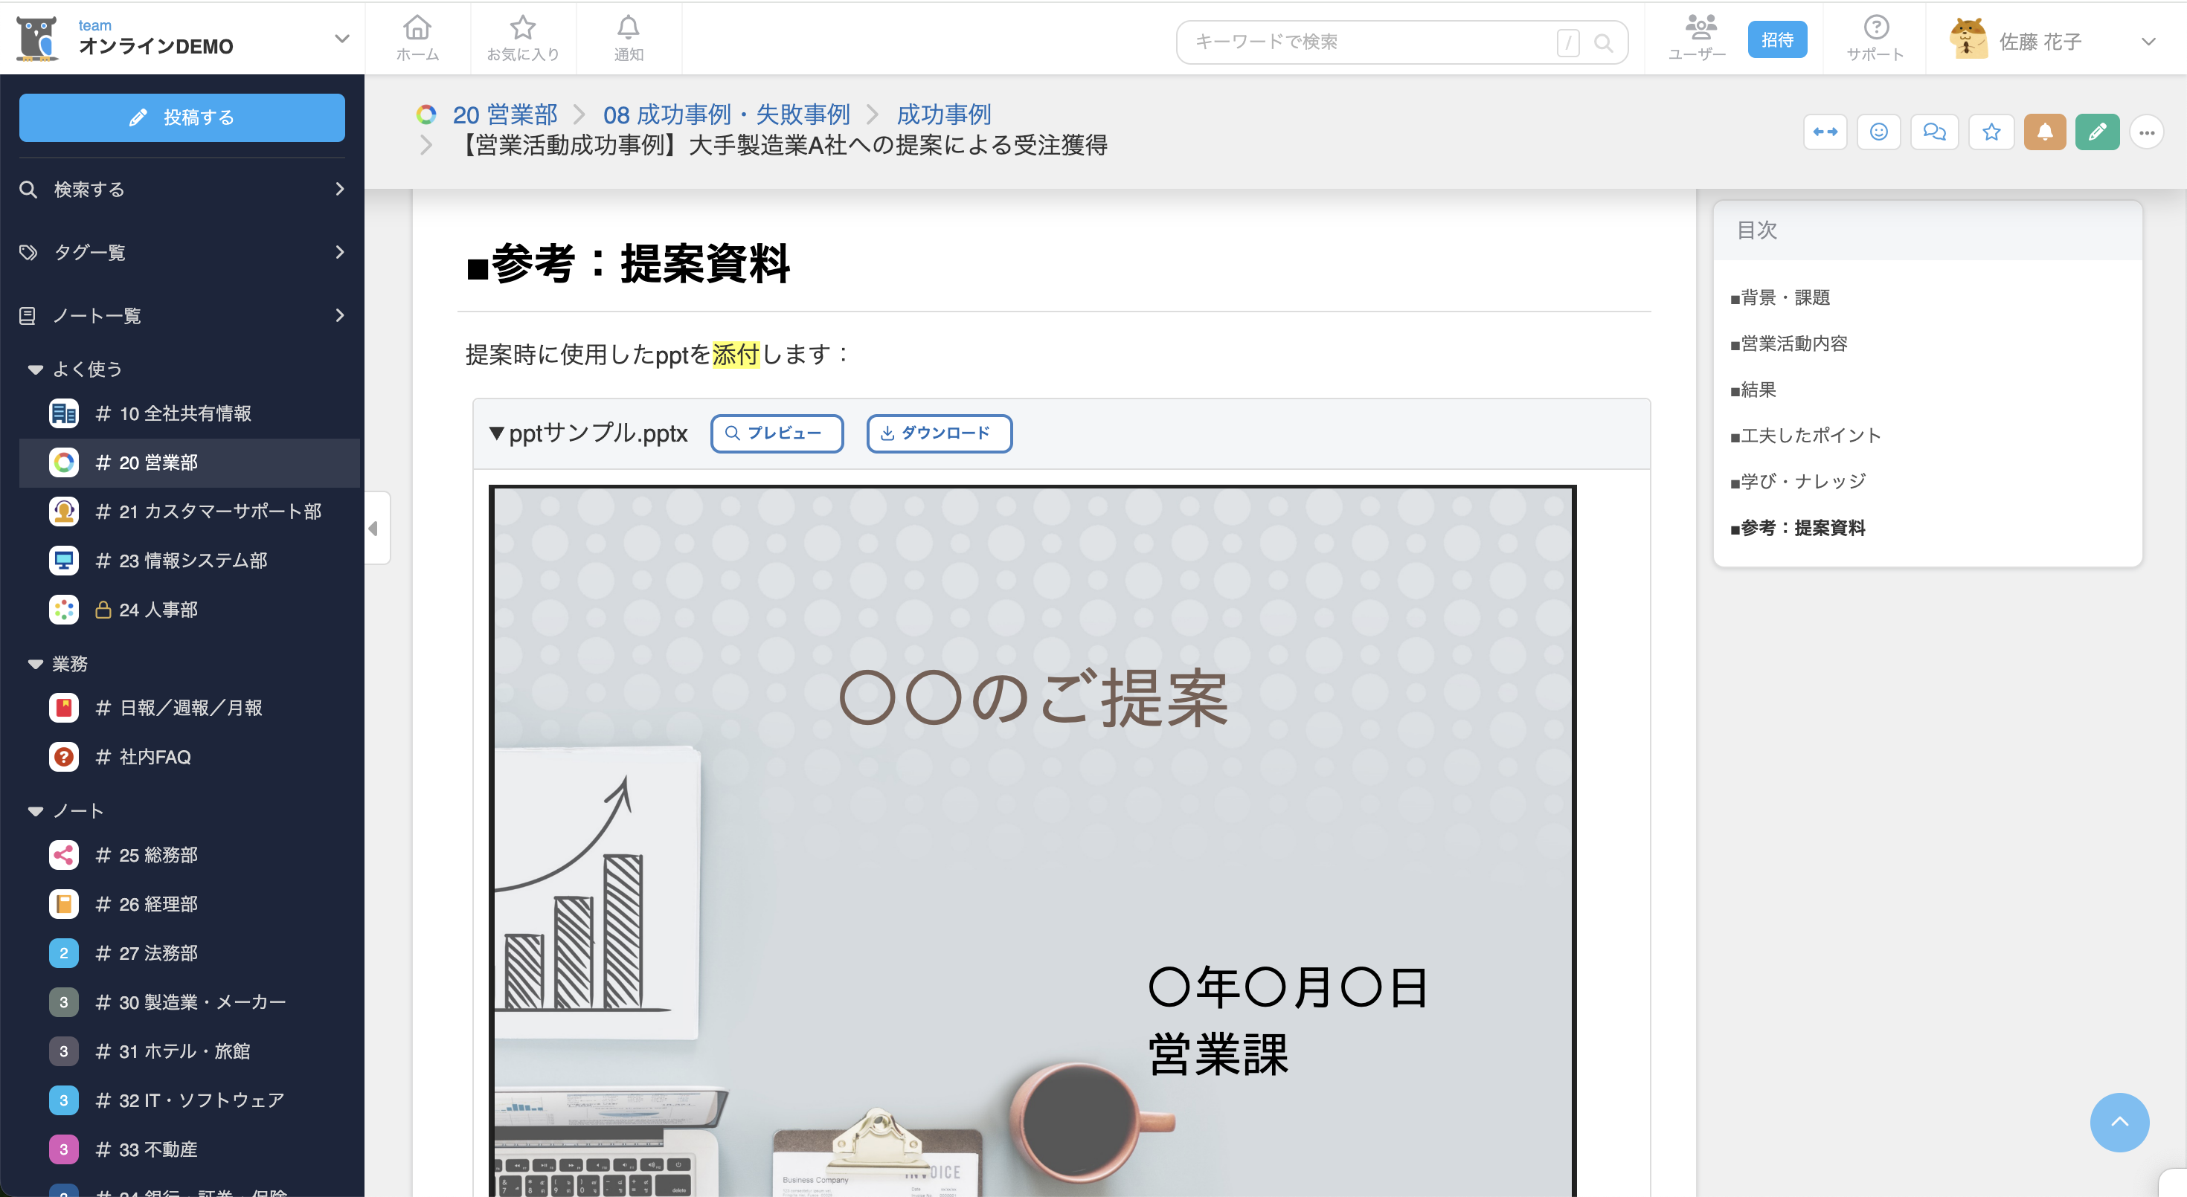Jump to ■学び・ナレッジ in table of contents
The width and height of the screenshot is (2187, 1197).
[1797, 481]
